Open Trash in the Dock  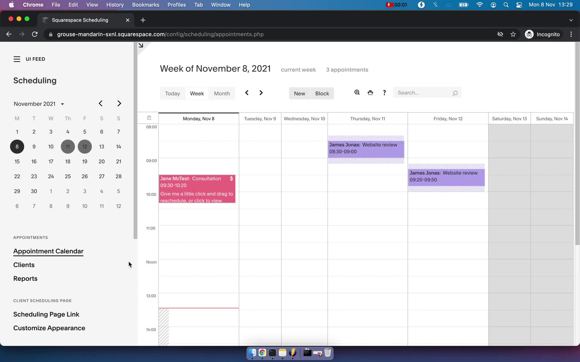point(328,353)
